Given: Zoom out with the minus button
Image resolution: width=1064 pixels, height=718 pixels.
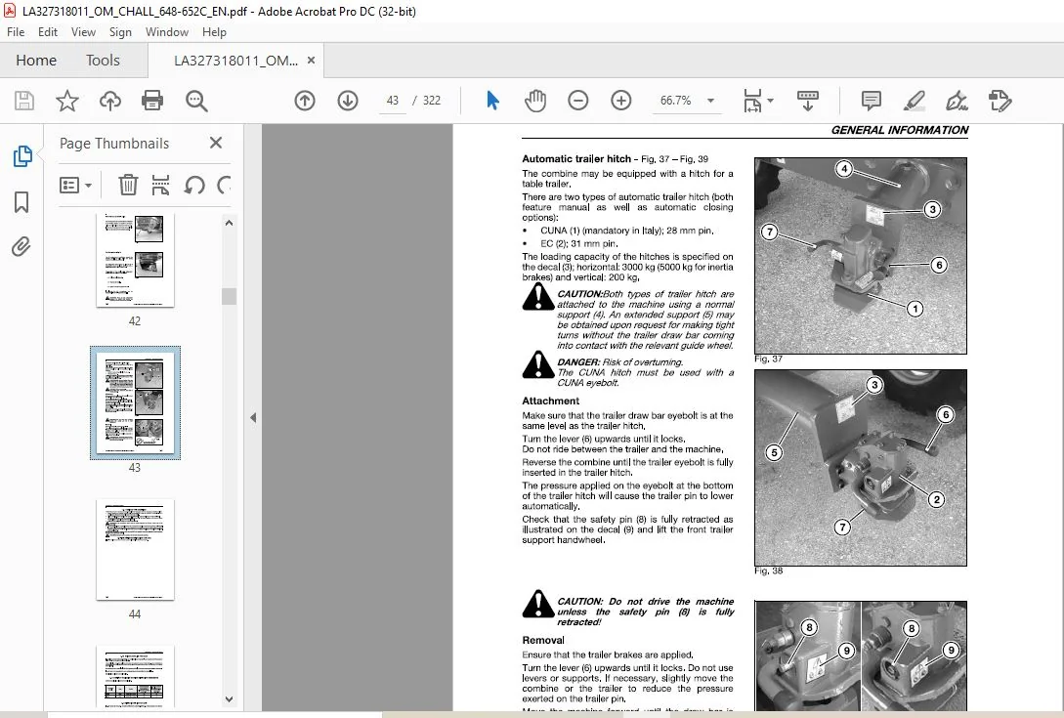Looking at the screenshot, I should 578,101.
